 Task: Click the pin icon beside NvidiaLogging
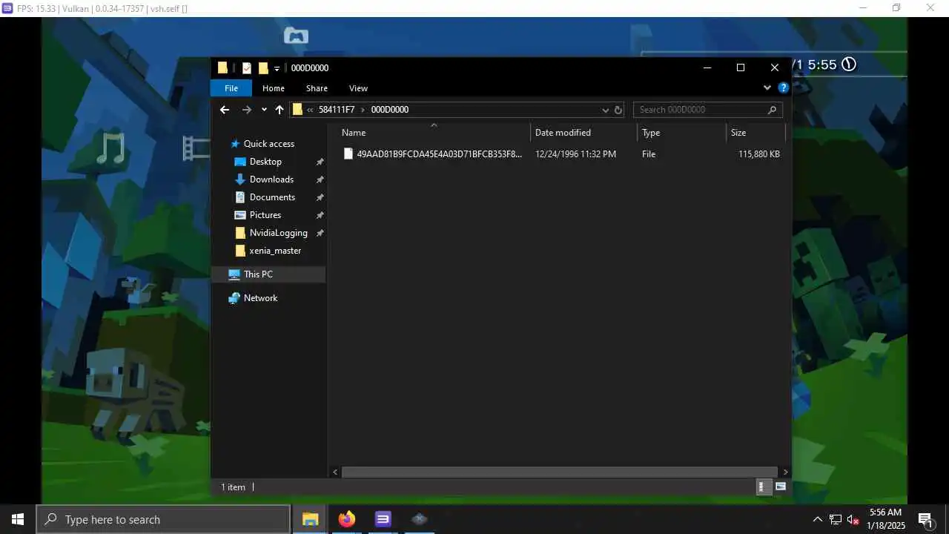coord(320,233)
